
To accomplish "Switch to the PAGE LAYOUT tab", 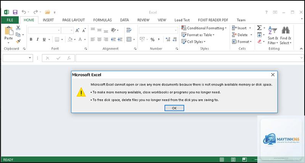I will 74,20.
